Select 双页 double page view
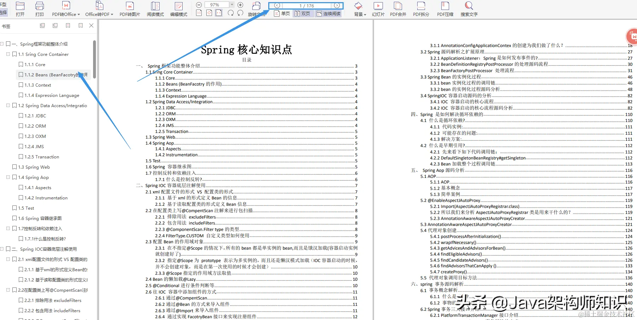This screenshot has height=320, width=637. (303, 13)
